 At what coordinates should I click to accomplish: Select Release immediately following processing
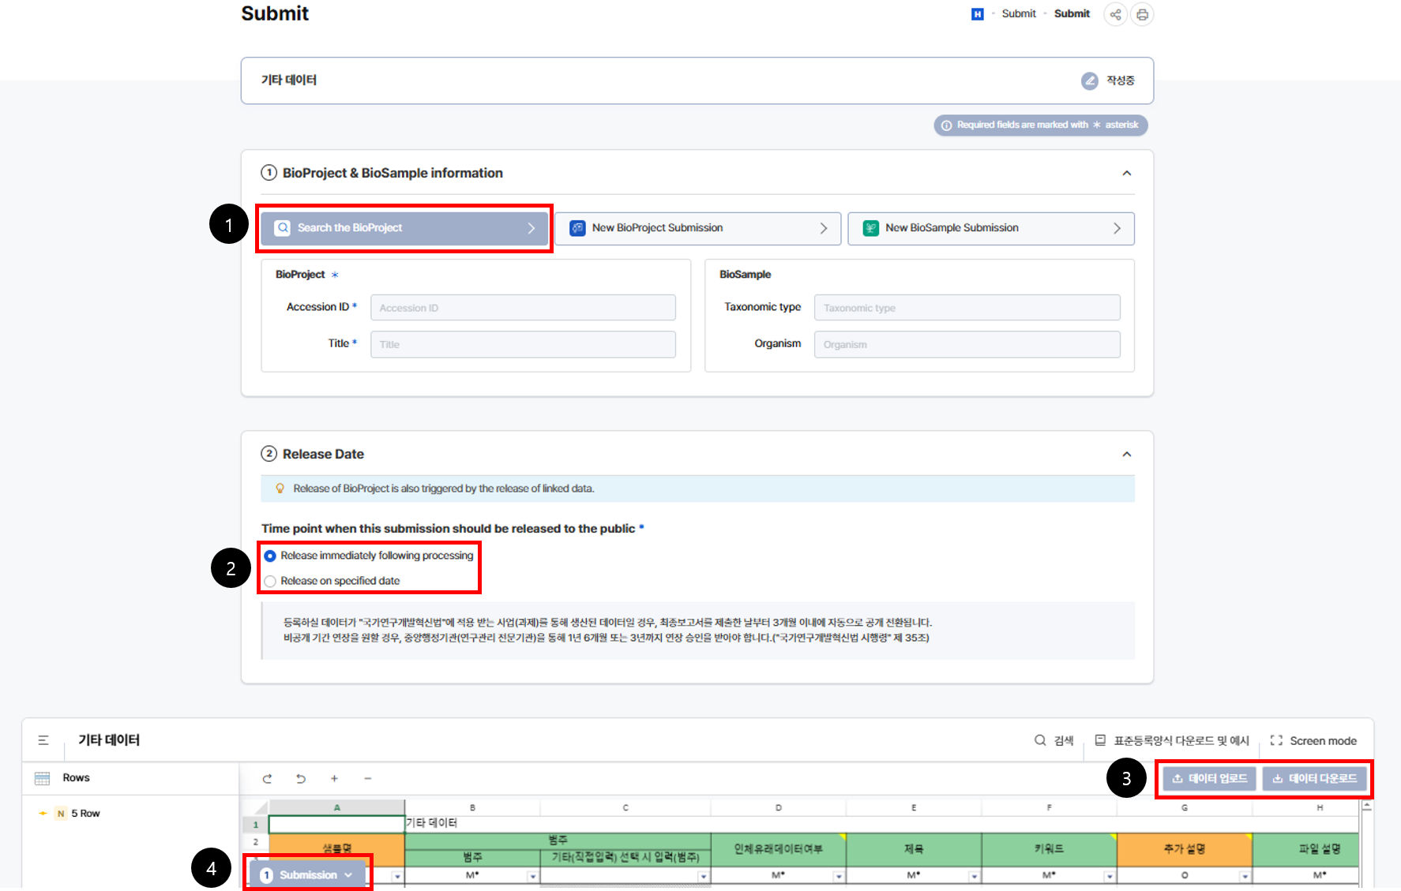270,556
